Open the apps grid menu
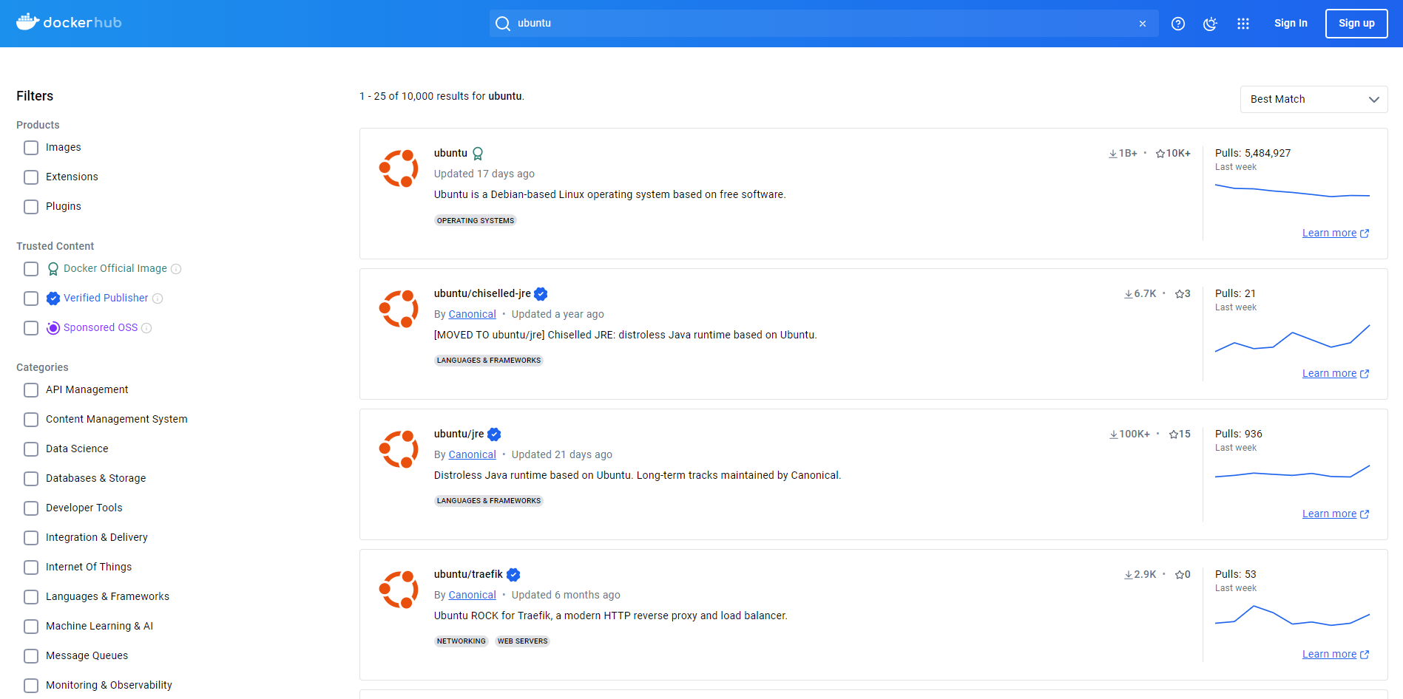Screen dimensions: 1403x699 1243,24
